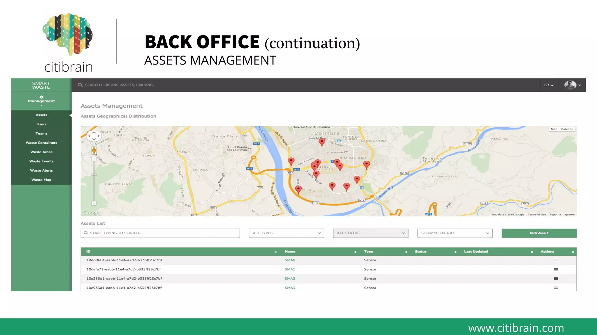Select the Street View pegman icon
597x335 pixels.
(94, 151)
